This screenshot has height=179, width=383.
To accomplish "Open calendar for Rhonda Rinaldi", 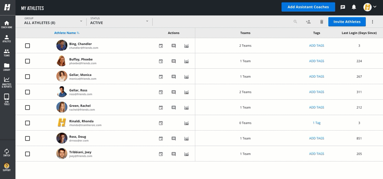I will coord(161,123).
